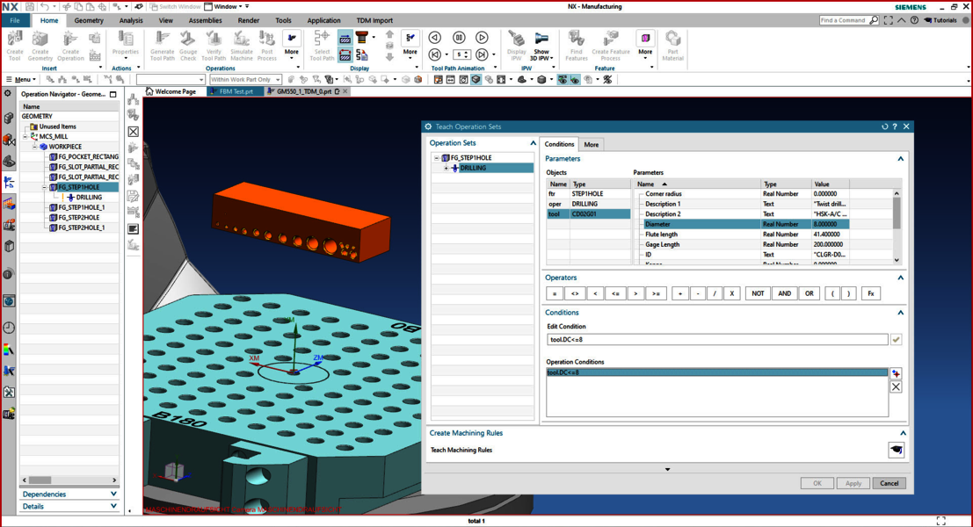Click the delete X icon beside Operation Conditions
Image resolution: width=973 pixels, height=527 pixels.
896,386
